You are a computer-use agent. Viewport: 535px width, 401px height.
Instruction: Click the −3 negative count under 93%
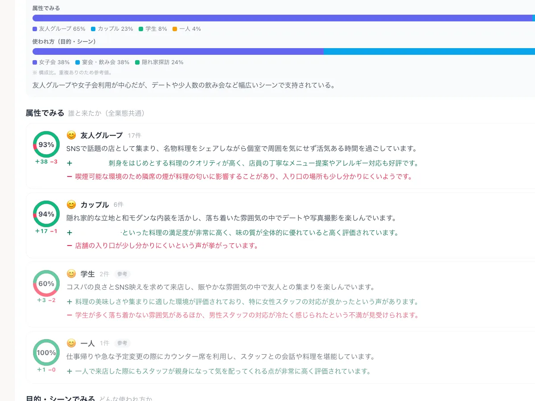tap(53, 162)
